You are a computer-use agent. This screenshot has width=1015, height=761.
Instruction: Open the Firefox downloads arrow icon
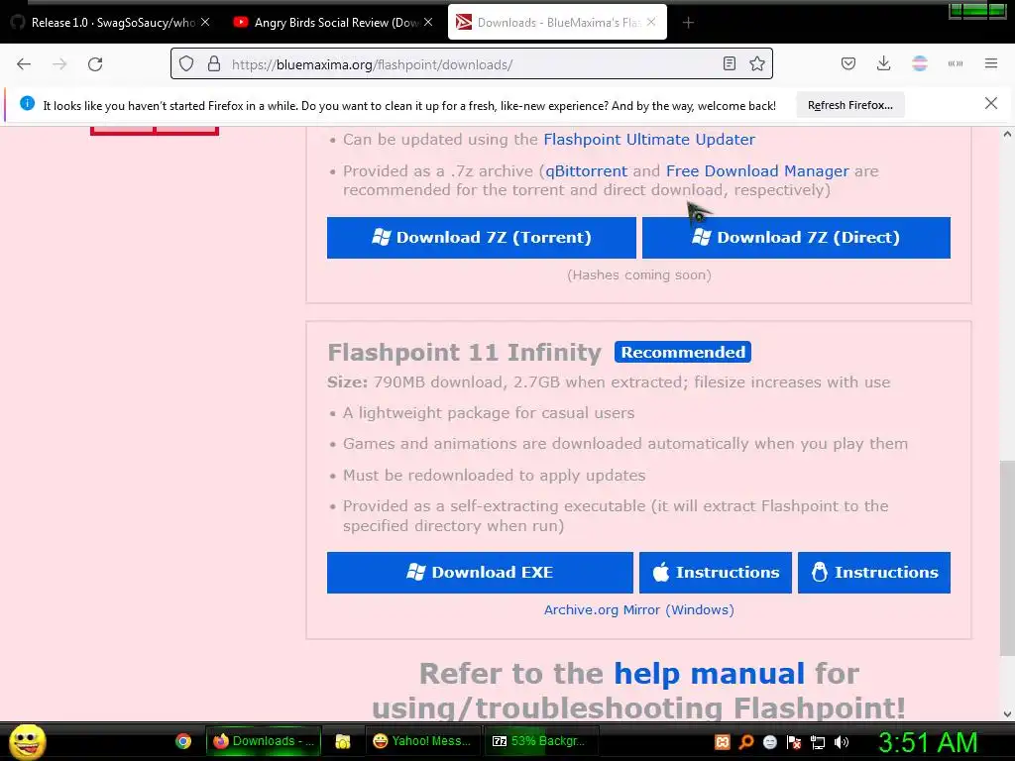[883, 64]
